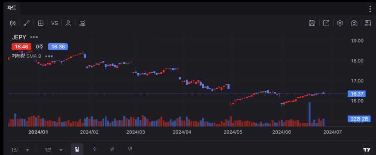Viewport: 376px width, 155px height.
Task: Click the TradingView logo at bottom right
Action: pyautogui.click(x=366, y=150)
